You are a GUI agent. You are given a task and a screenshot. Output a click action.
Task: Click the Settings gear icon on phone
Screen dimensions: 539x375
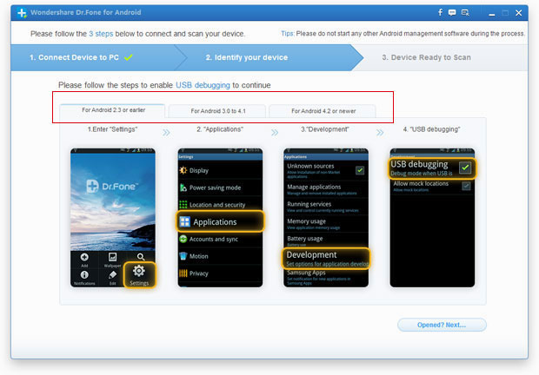(x=139, y=272)
